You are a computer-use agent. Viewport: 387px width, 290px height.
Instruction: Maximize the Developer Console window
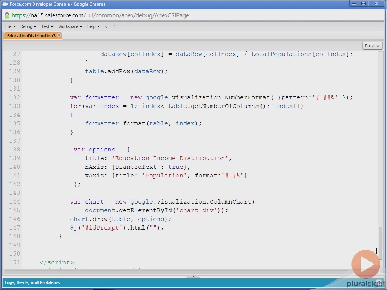click(x=364, y=4)
